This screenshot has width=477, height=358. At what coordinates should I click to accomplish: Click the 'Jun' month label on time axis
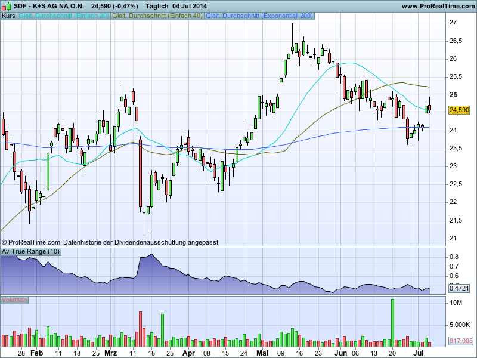tap(340, 353)
